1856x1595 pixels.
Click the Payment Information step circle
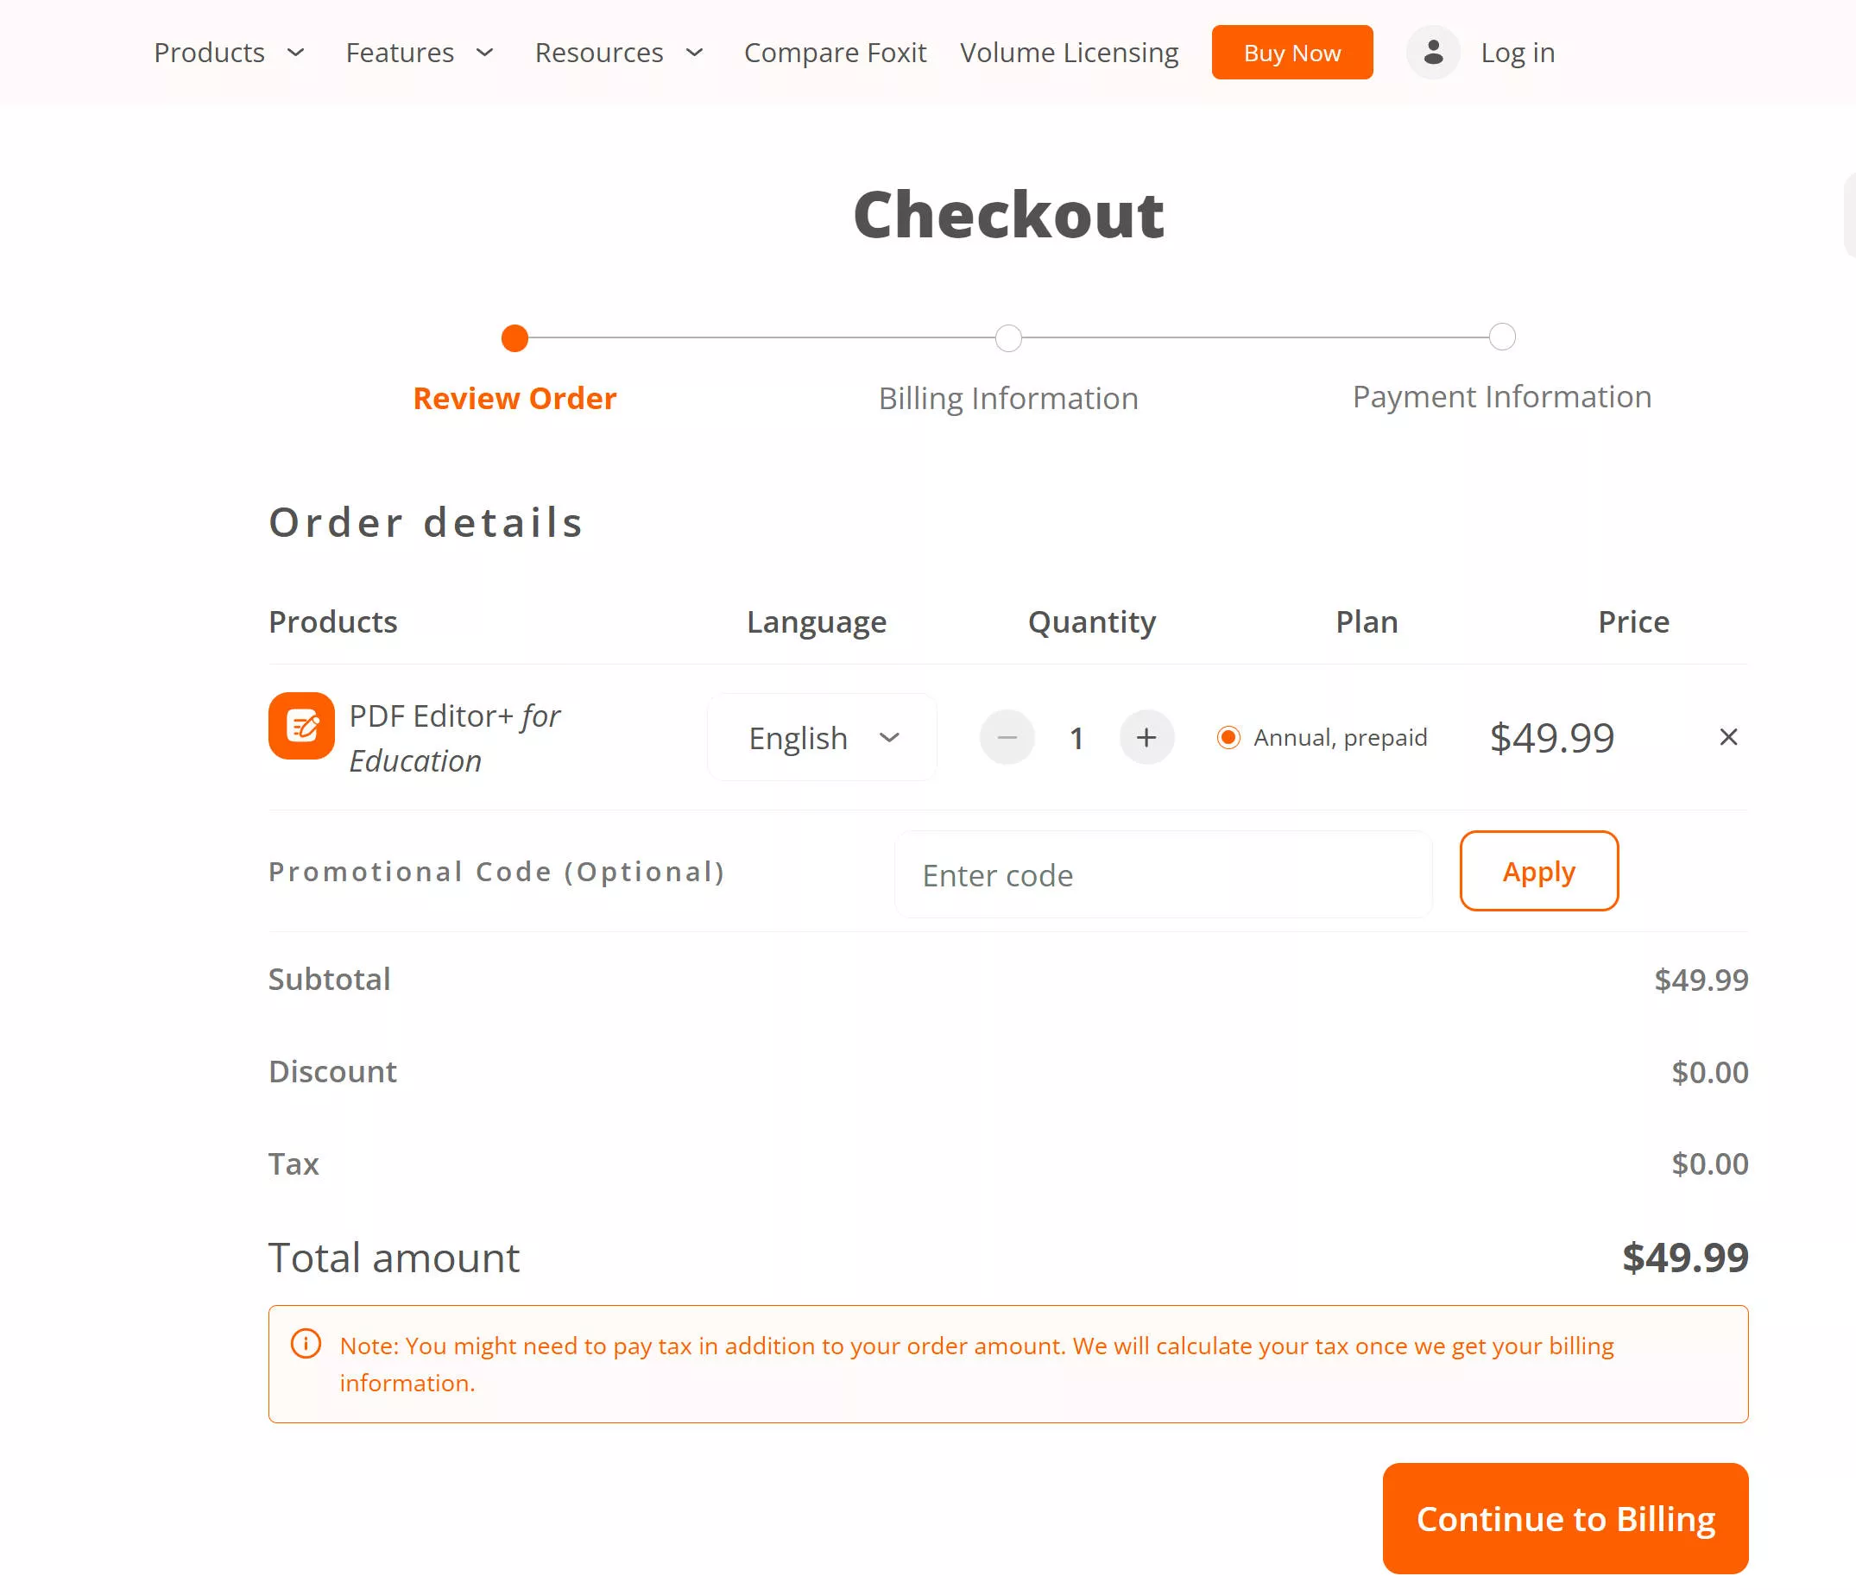pos(1501,337)
